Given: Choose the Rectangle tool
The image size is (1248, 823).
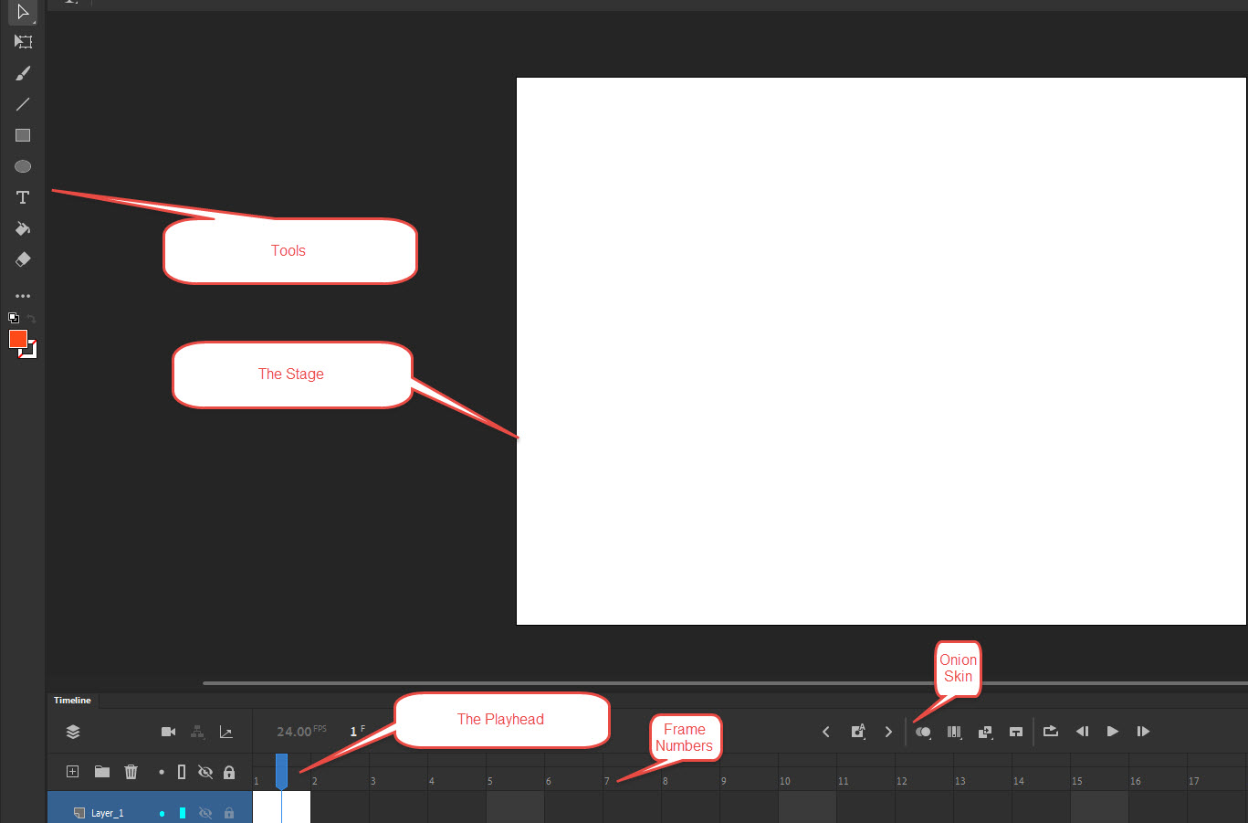Looking at the screenshot, I should tap(23, 135).
